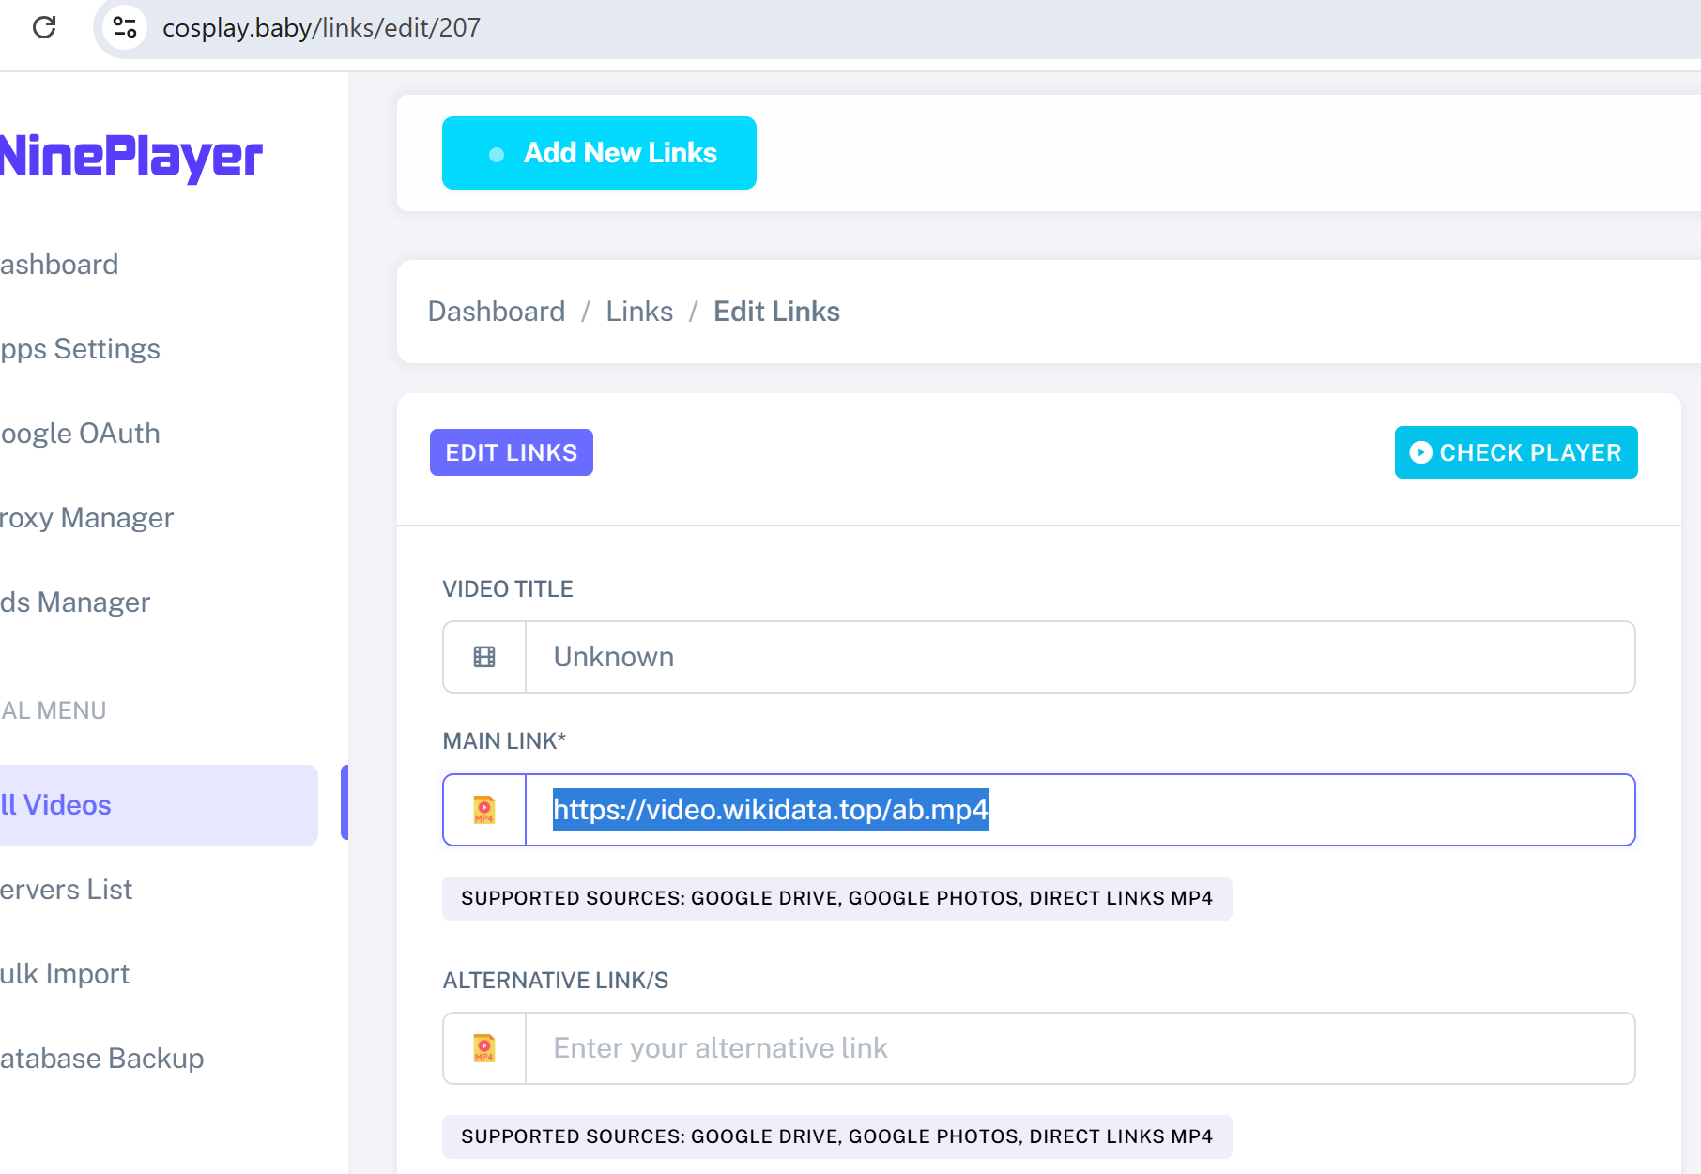This screenshot has width=1701, height=1174.
Task: Focus the Video Title field containing Unknown
Action: 1080,657
